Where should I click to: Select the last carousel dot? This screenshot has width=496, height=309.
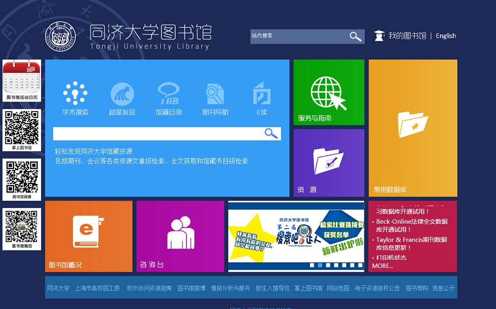pos(360,265)
